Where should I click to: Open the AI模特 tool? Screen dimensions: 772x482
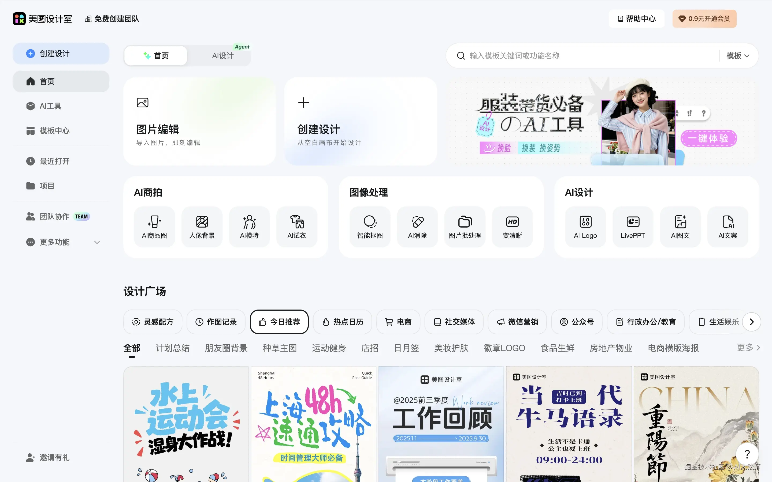(249, 227)
